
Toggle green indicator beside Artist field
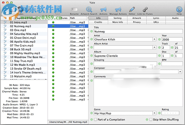click(92, 39)
